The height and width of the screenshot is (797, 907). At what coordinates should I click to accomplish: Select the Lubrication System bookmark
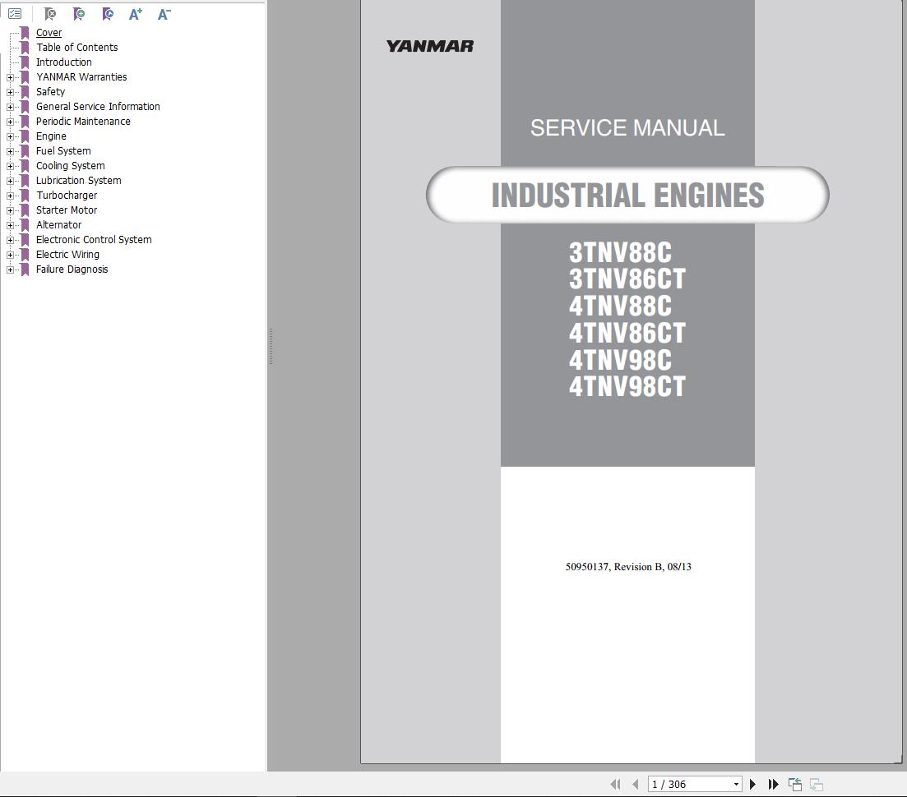point(79,180)
